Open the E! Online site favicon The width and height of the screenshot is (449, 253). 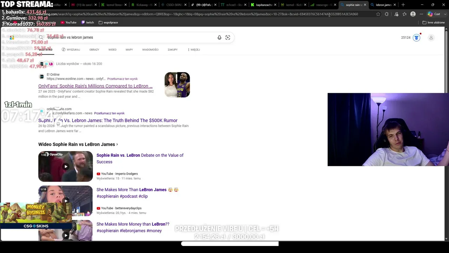click(x=42, y=77)
